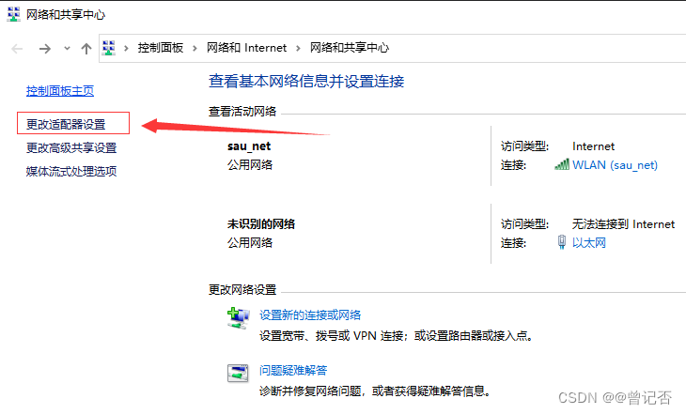The image size is (686, 414).
Task: Open the WLAN (sau_net) connection link
Action: (615, 165)
